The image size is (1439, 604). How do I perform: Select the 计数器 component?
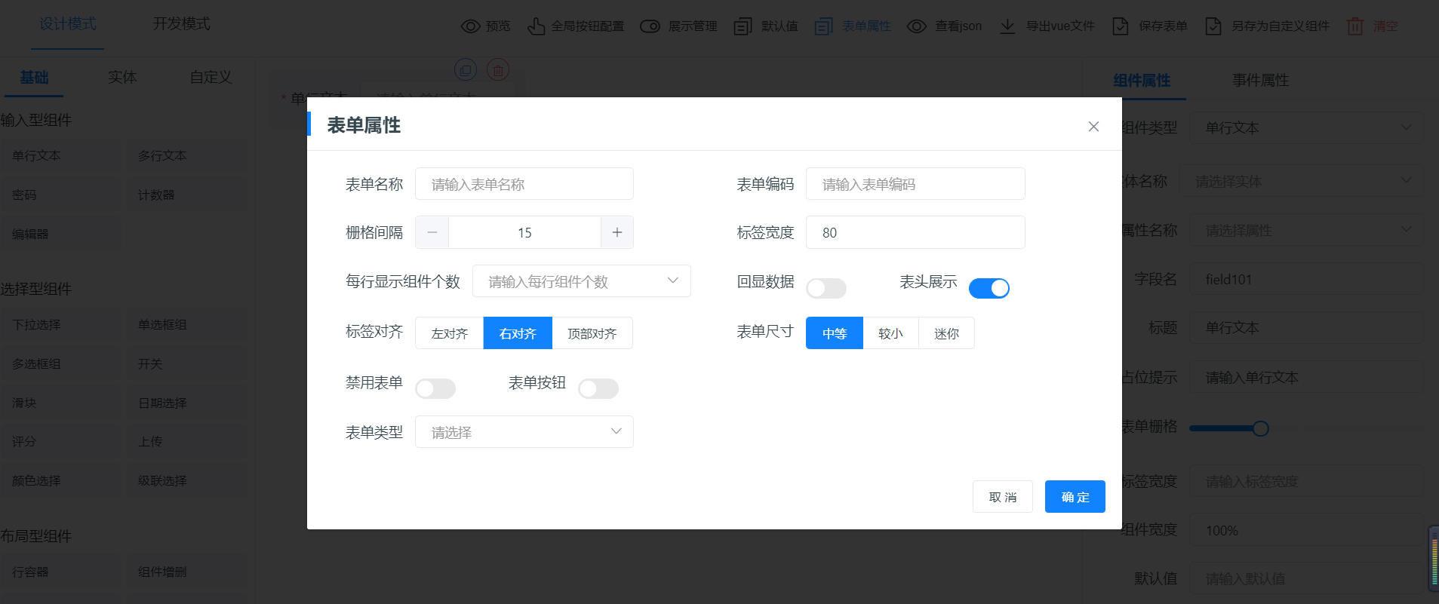point(186,195)
